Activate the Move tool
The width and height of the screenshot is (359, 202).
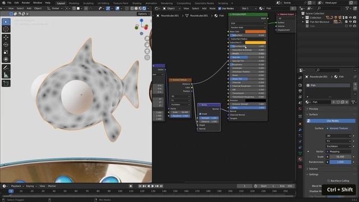click(x=6, y=37)
